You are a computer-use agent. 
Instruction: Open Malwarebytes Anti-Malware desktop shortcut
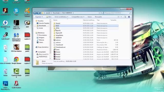(x=16, y=37)
